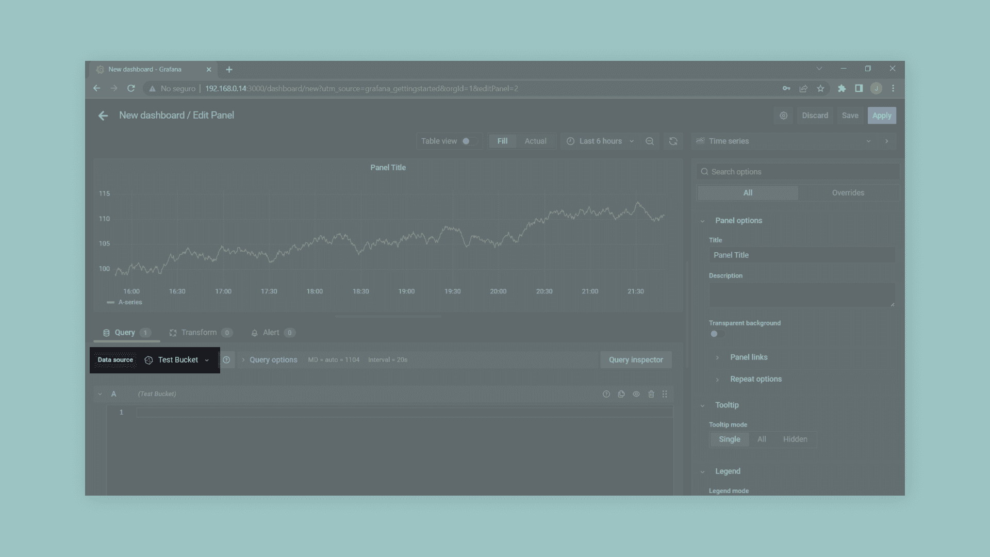
Task: Click the Query inspector button
Action: coord(635,360)
